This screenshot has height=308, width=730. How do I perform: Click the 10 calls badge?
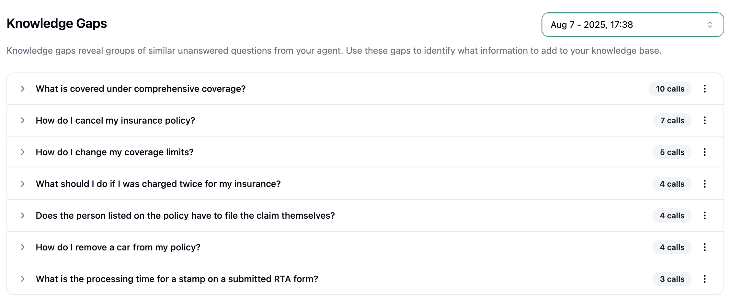[x=670, y=89]
